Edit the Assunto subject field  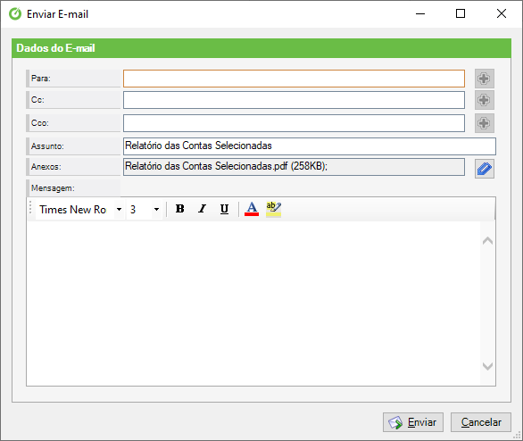click(310, 146)
